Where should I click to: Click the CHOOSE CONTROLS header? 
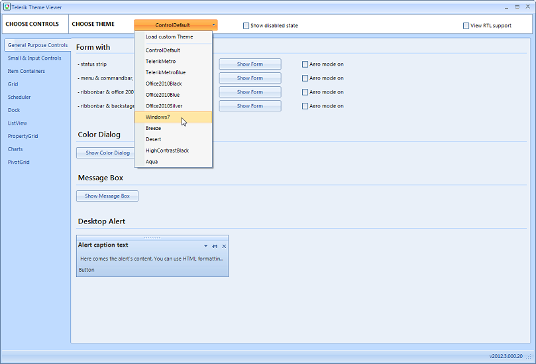[x=32, y=24]
